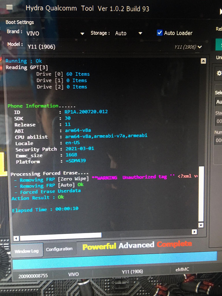Click the Removing FRP [Auto] Ok line

pos(50,185)
